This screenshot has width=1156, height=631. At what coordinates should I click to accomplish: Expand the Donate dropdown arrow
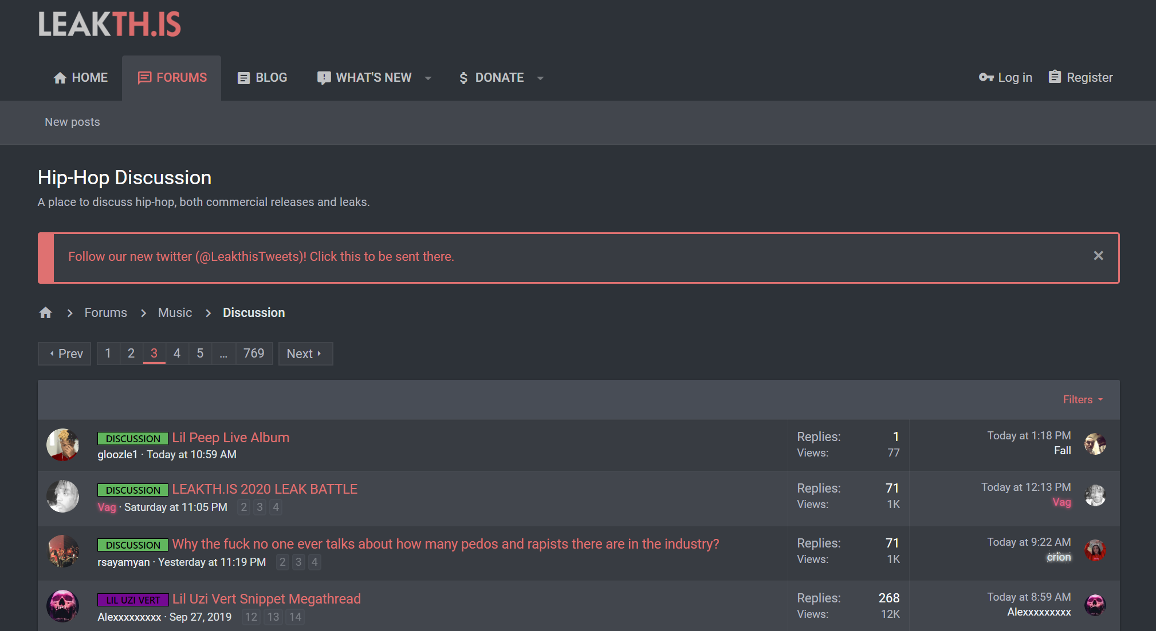pyautogui.click(x=540, y=78)
